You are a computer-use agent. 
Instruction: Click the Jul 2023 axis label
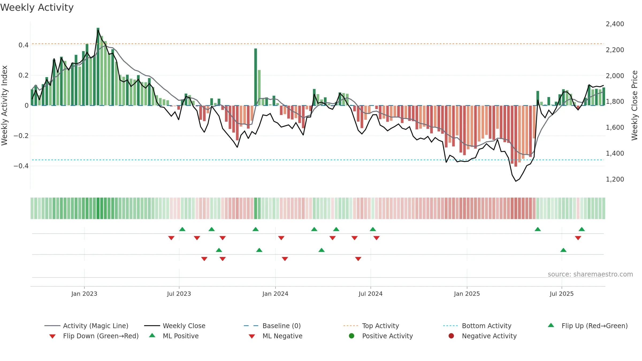(x=179, y=294)
